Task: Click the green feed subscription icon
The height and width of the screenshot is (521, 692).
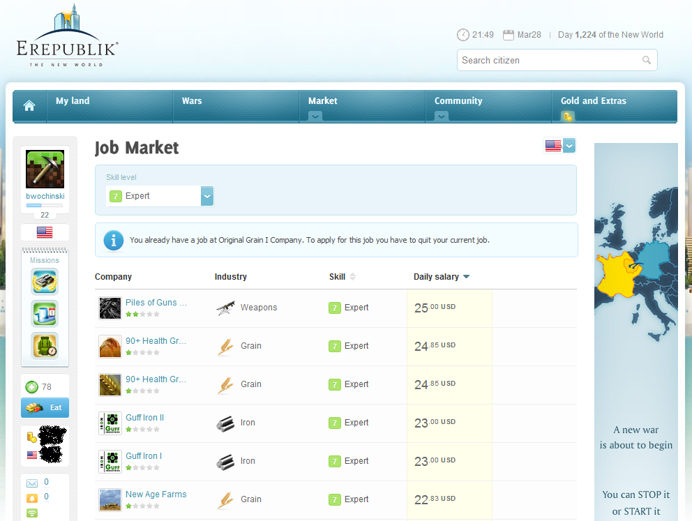Action: point(32,513)
